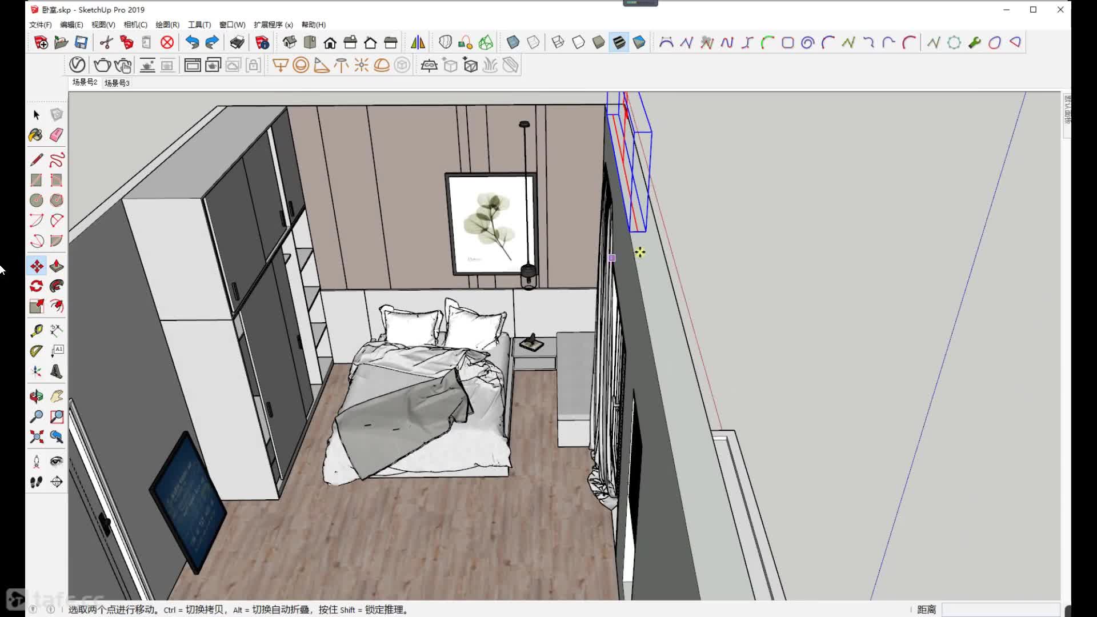Select the Line pencil tool
1097x617 pixels.
(x=37, y=160)
